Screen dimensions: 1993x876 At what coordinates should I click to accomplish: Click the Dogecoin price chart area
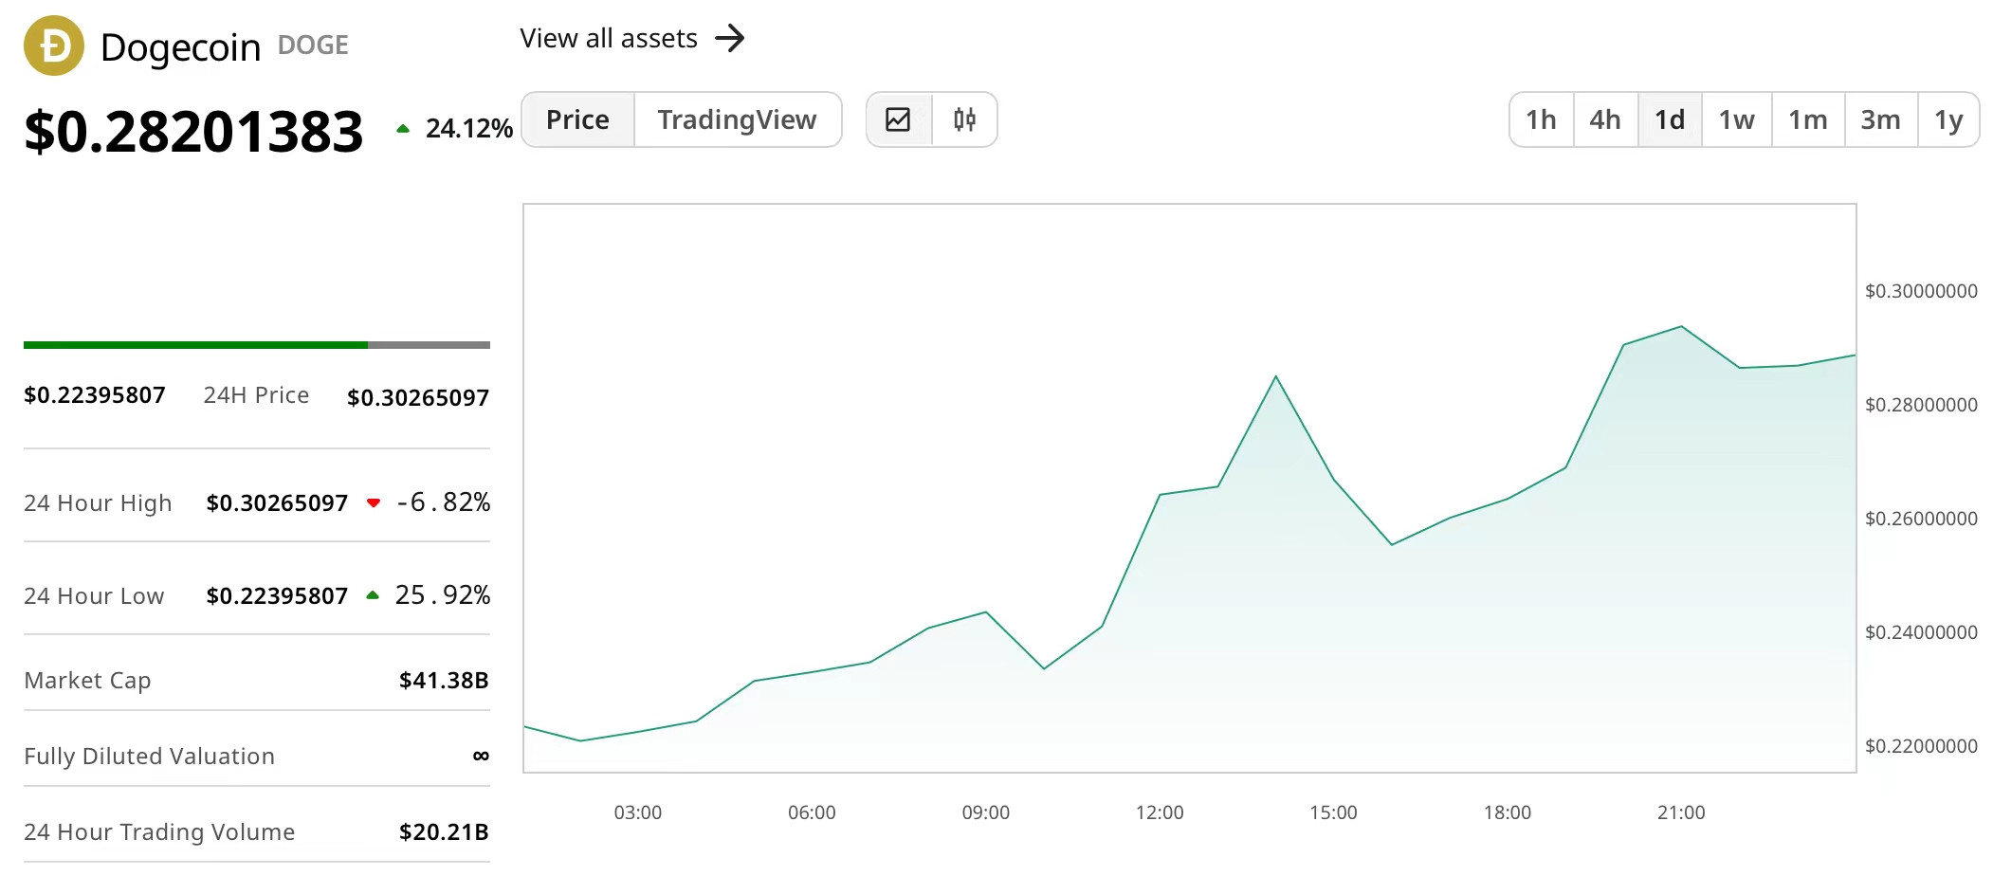pos(1189,488)
